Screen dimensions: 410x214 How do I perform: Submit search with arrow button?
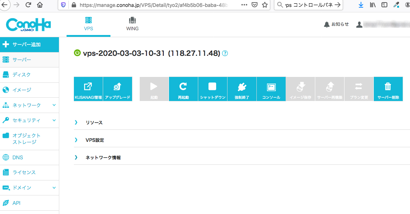(338, 5)
